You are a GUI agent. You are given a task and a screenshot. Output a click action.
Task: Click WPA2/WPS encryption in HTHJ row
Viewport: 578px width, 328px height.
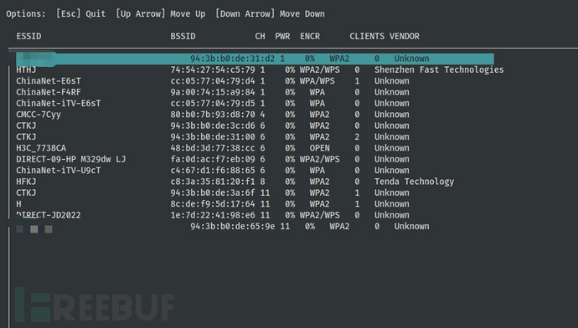[x=320, y=69]
